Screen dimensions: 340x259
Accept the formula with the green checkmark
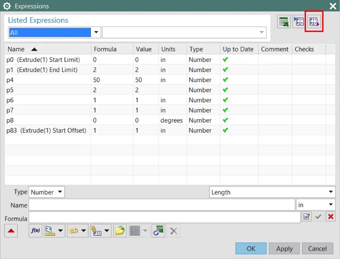click(318, 217)
